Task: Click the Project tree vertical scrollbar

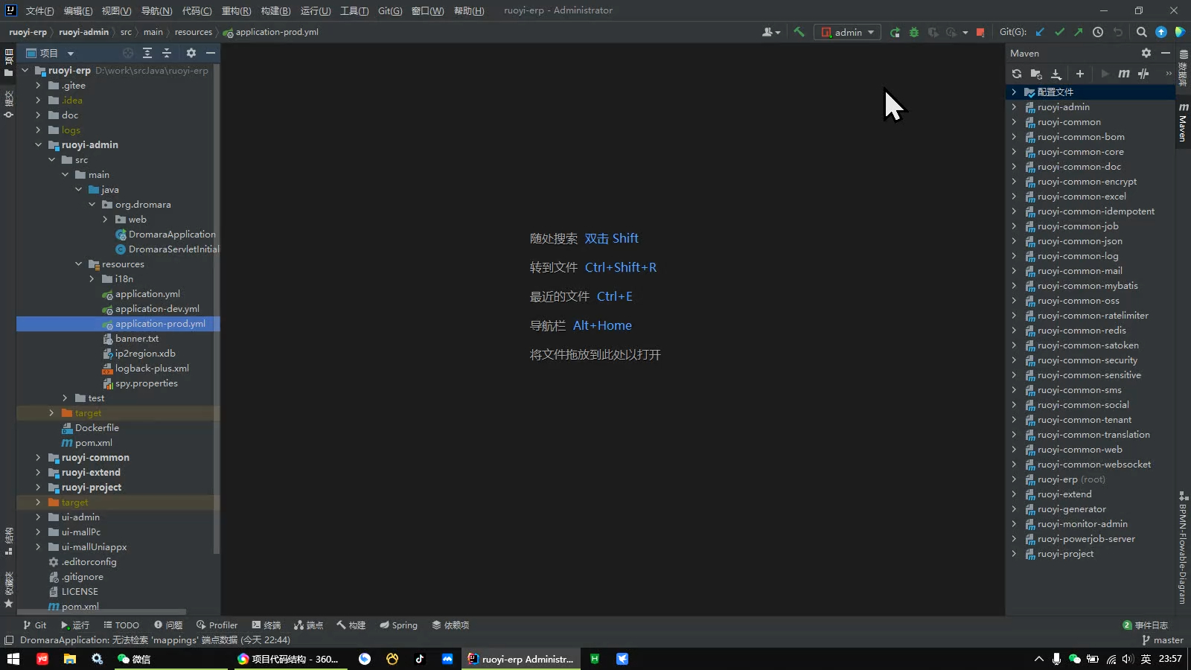Action: (217, 309)
